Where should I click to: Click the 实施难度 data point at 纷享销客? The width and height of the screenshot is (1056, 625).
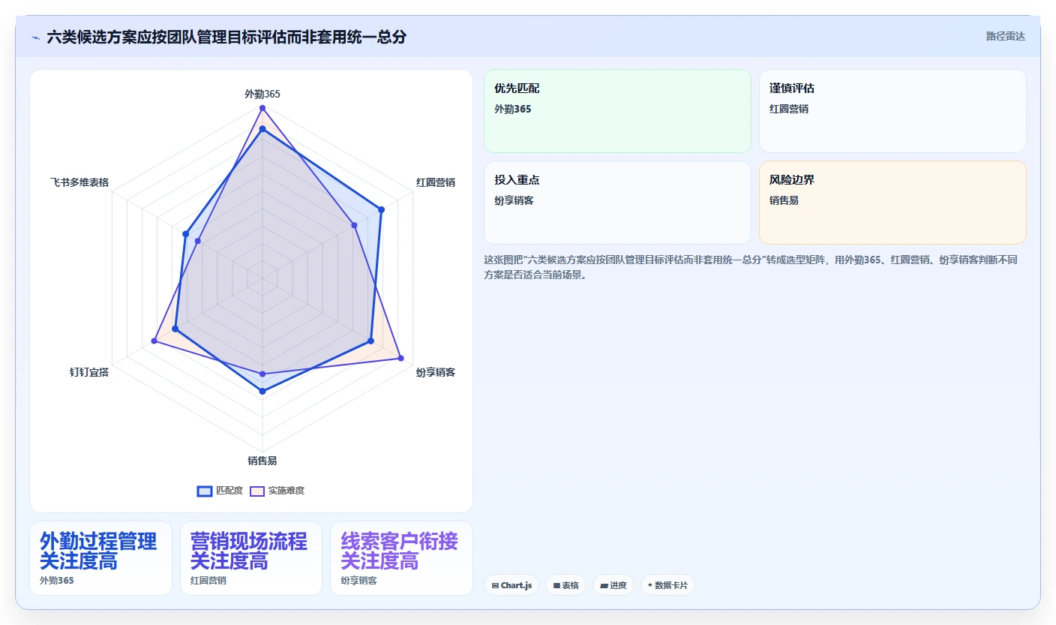pyautogui.click(x=400, y=358)
